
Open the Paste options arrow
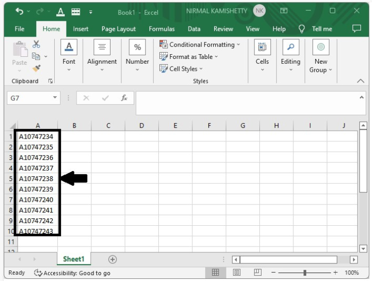(x=20, y=71)
